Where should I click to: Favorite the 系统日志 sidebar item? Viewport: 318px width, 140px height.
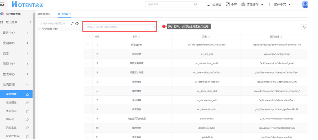(27, 111)
